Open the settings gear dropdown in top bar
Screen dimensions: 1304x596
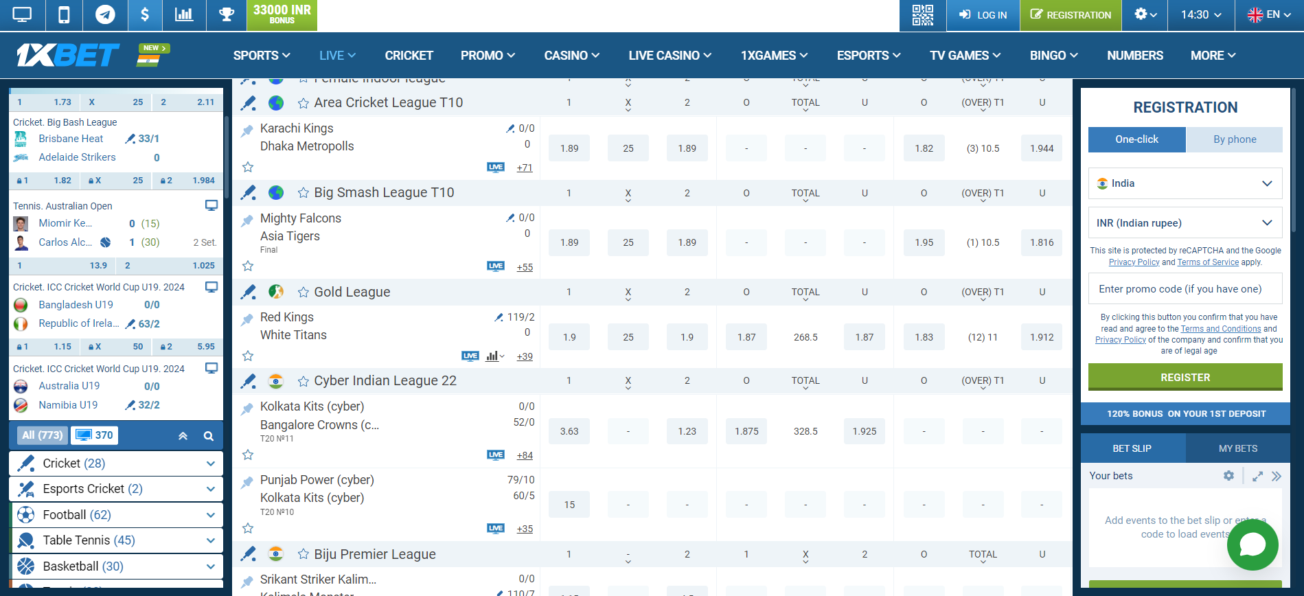click(x=1145, y=14)
